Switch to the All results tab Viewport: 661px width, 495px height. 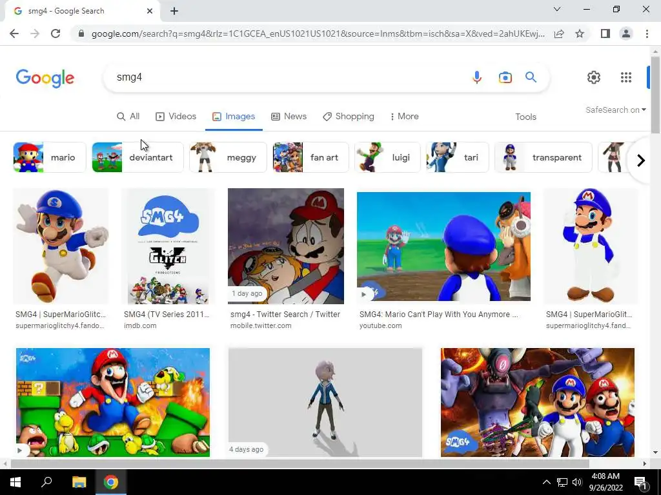[x=128, y=117]
